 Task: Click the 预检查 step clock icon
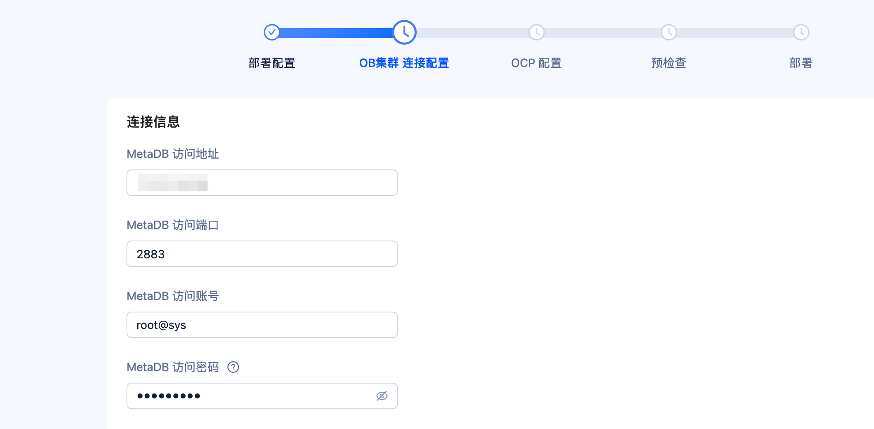click(669, 32)
